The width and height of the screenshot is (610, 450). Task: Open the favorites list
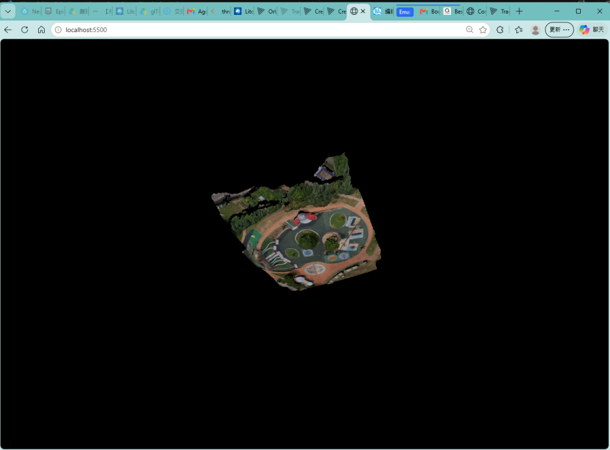coord(519,30)
